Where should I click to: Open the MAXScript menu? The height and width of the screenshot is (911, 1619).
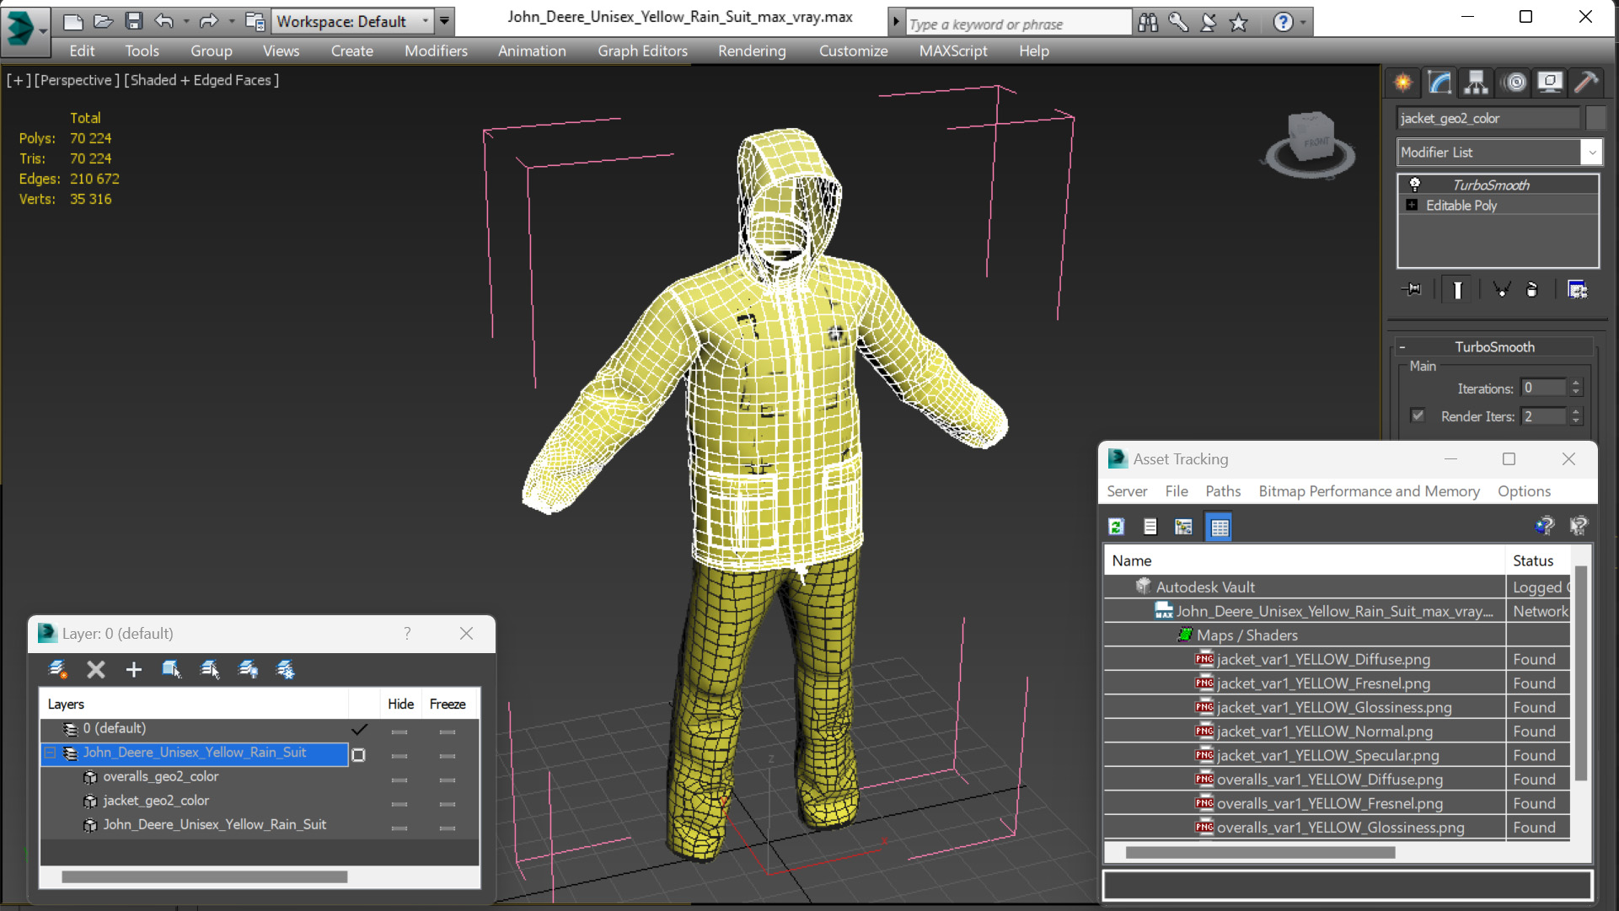[x=953, y=51]
